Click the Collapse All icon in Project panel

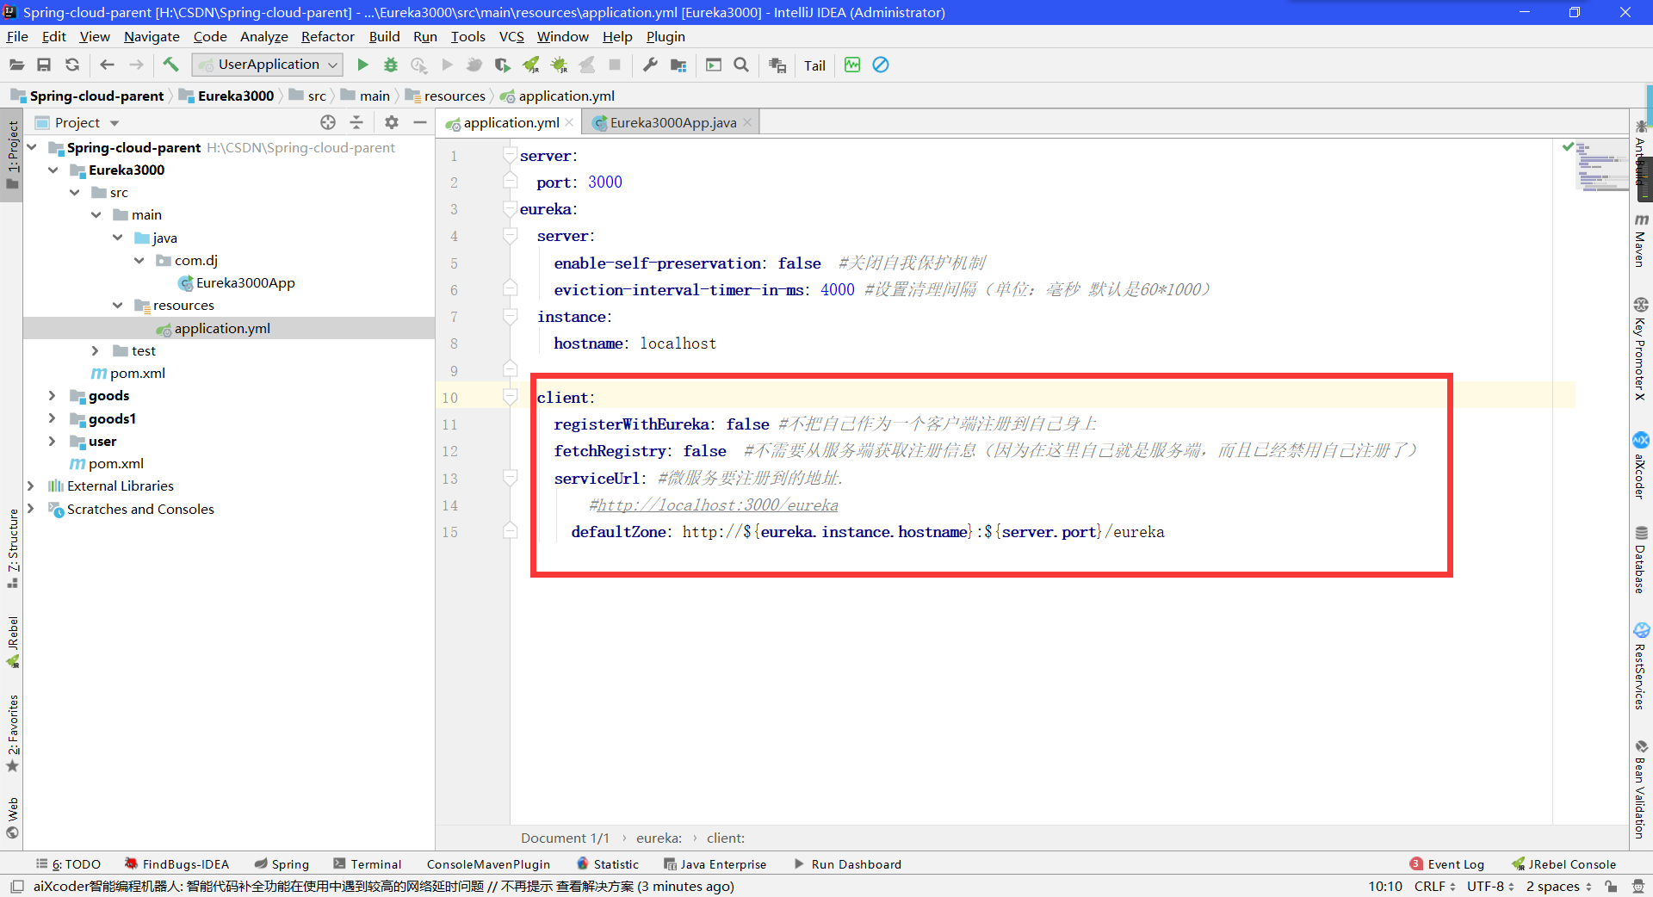click(x=356, y=122)
